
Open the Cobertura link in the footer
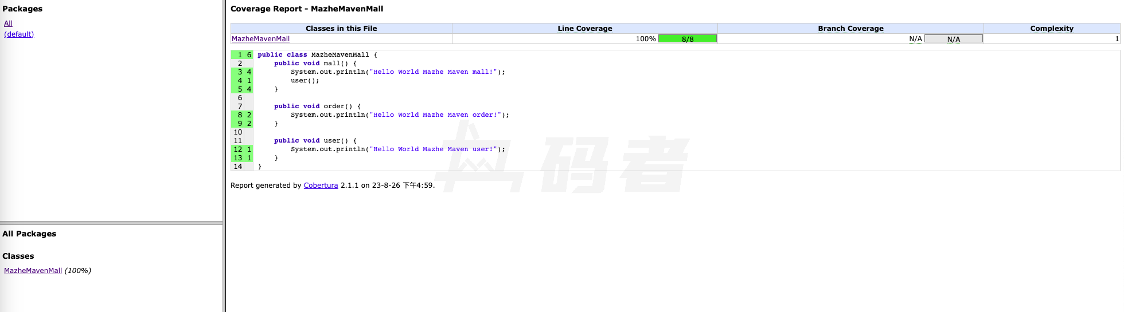click(x=321, y=185)
